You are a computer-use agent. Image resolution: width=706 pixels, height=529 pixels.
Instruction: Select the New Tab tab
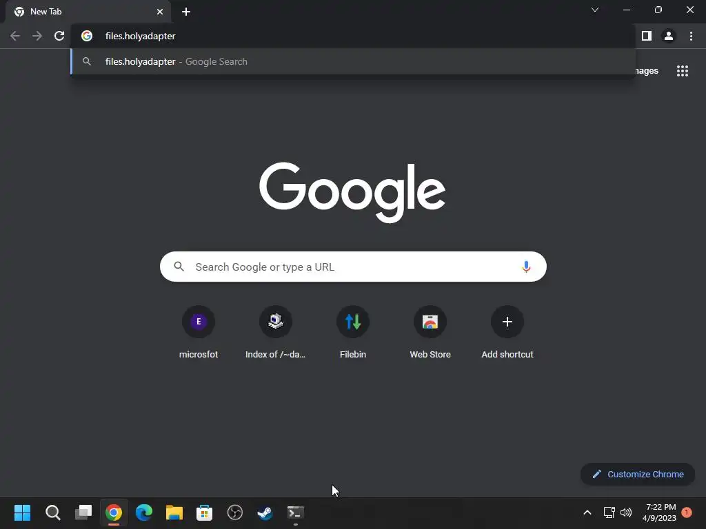88,12
